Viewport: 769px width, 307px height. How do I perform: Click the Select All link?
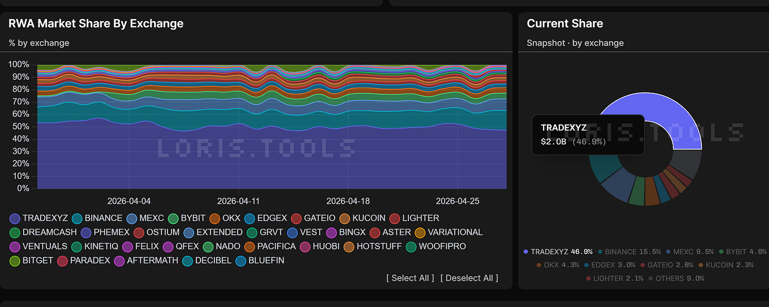coord(410,278)
